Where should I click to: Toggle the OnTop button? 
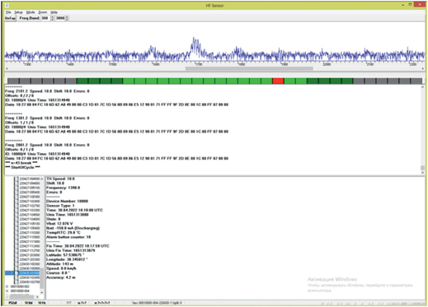tap(10, 18)
